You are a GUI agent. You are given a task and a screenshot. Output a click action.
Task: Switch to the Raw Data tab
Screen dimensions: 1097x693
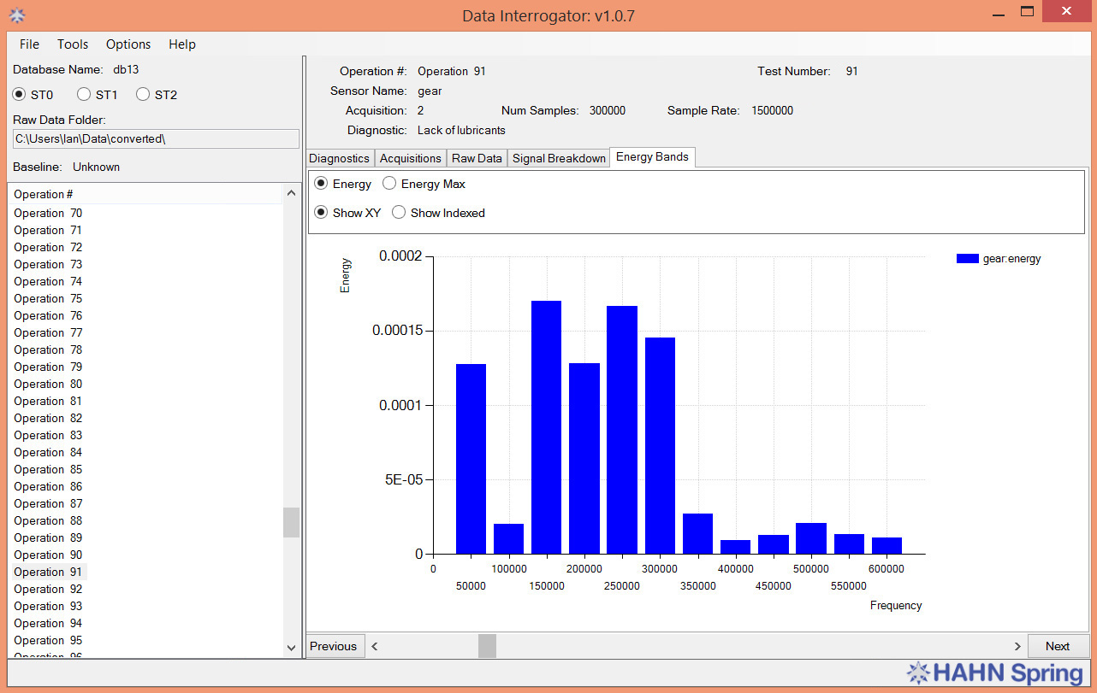(x=477, y=158)
